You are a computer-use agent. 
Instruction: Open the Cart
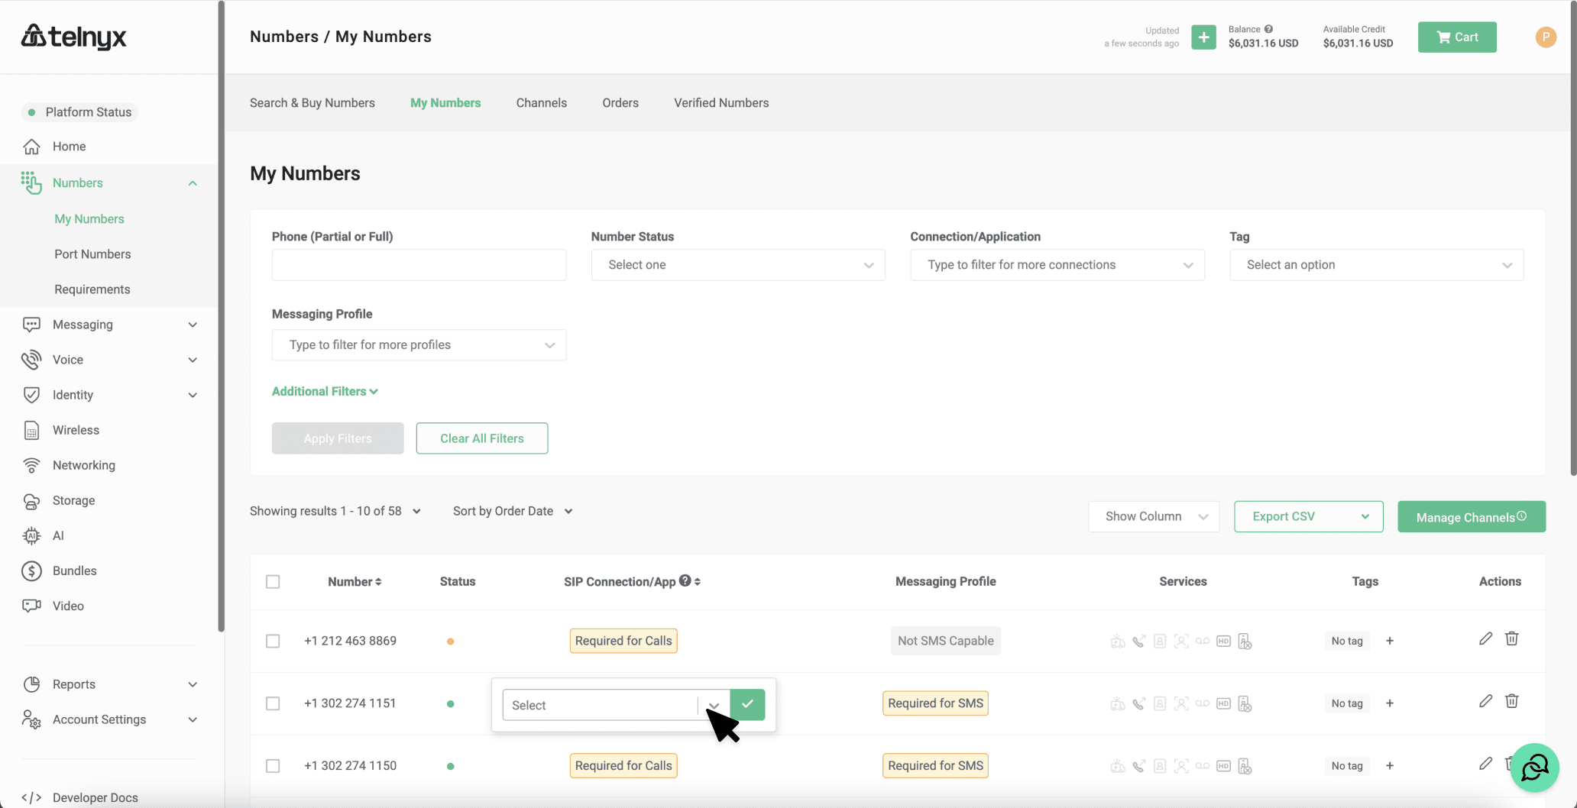(x=1457, y=37)
